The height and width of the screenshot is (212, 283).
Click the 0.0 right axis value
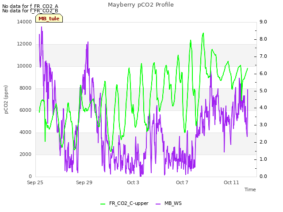pyautogui.click(x=263, y=176)
